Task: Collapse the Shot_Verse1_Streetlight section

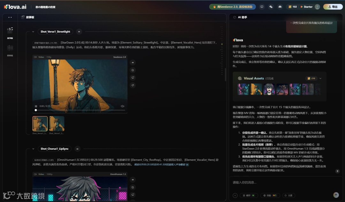Action: 33,31
